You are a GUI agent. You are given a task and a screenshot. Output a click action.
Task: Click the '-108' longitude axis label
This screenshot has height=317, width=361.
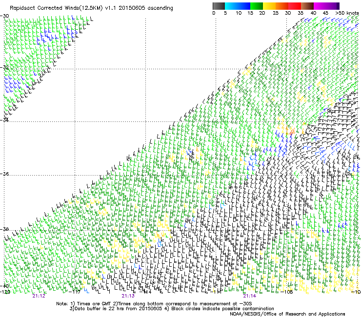(287, 292)
